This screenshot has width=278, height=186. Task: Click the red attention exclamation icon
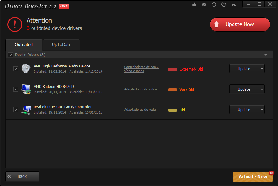coord(15,24)
